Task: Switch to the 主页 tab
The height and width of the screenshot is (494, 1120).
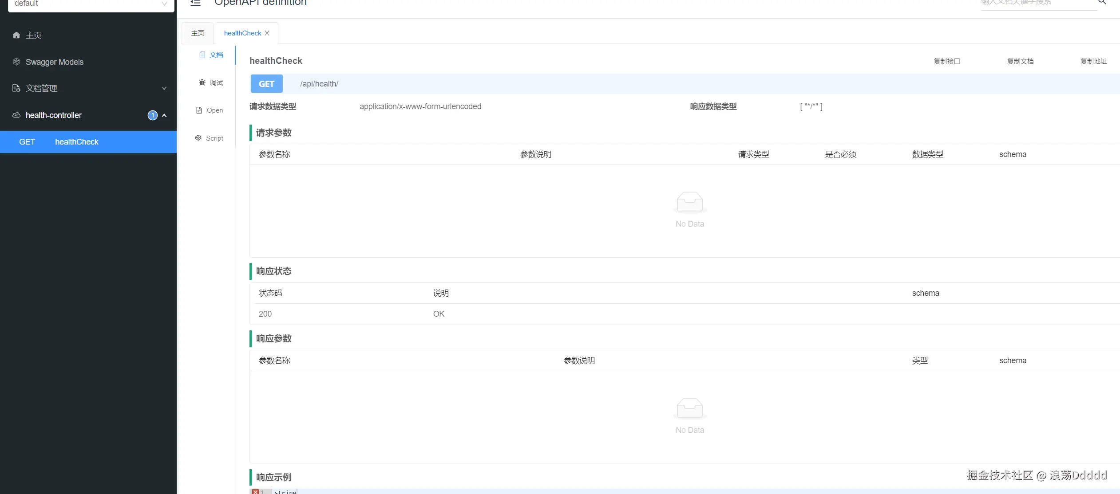Action: point(198,33)
